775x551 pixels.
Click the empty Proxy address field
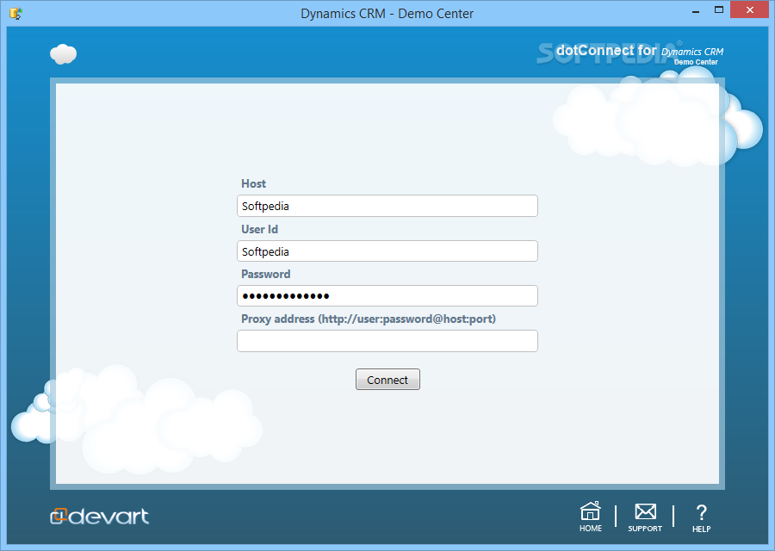point(387,341)
